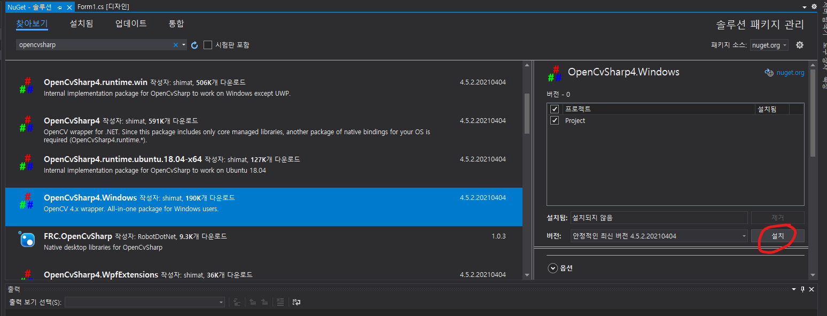Open the search box history dropdown arrow
The width and height of the screenshot is (827, 316).
[x=183, y=45]
